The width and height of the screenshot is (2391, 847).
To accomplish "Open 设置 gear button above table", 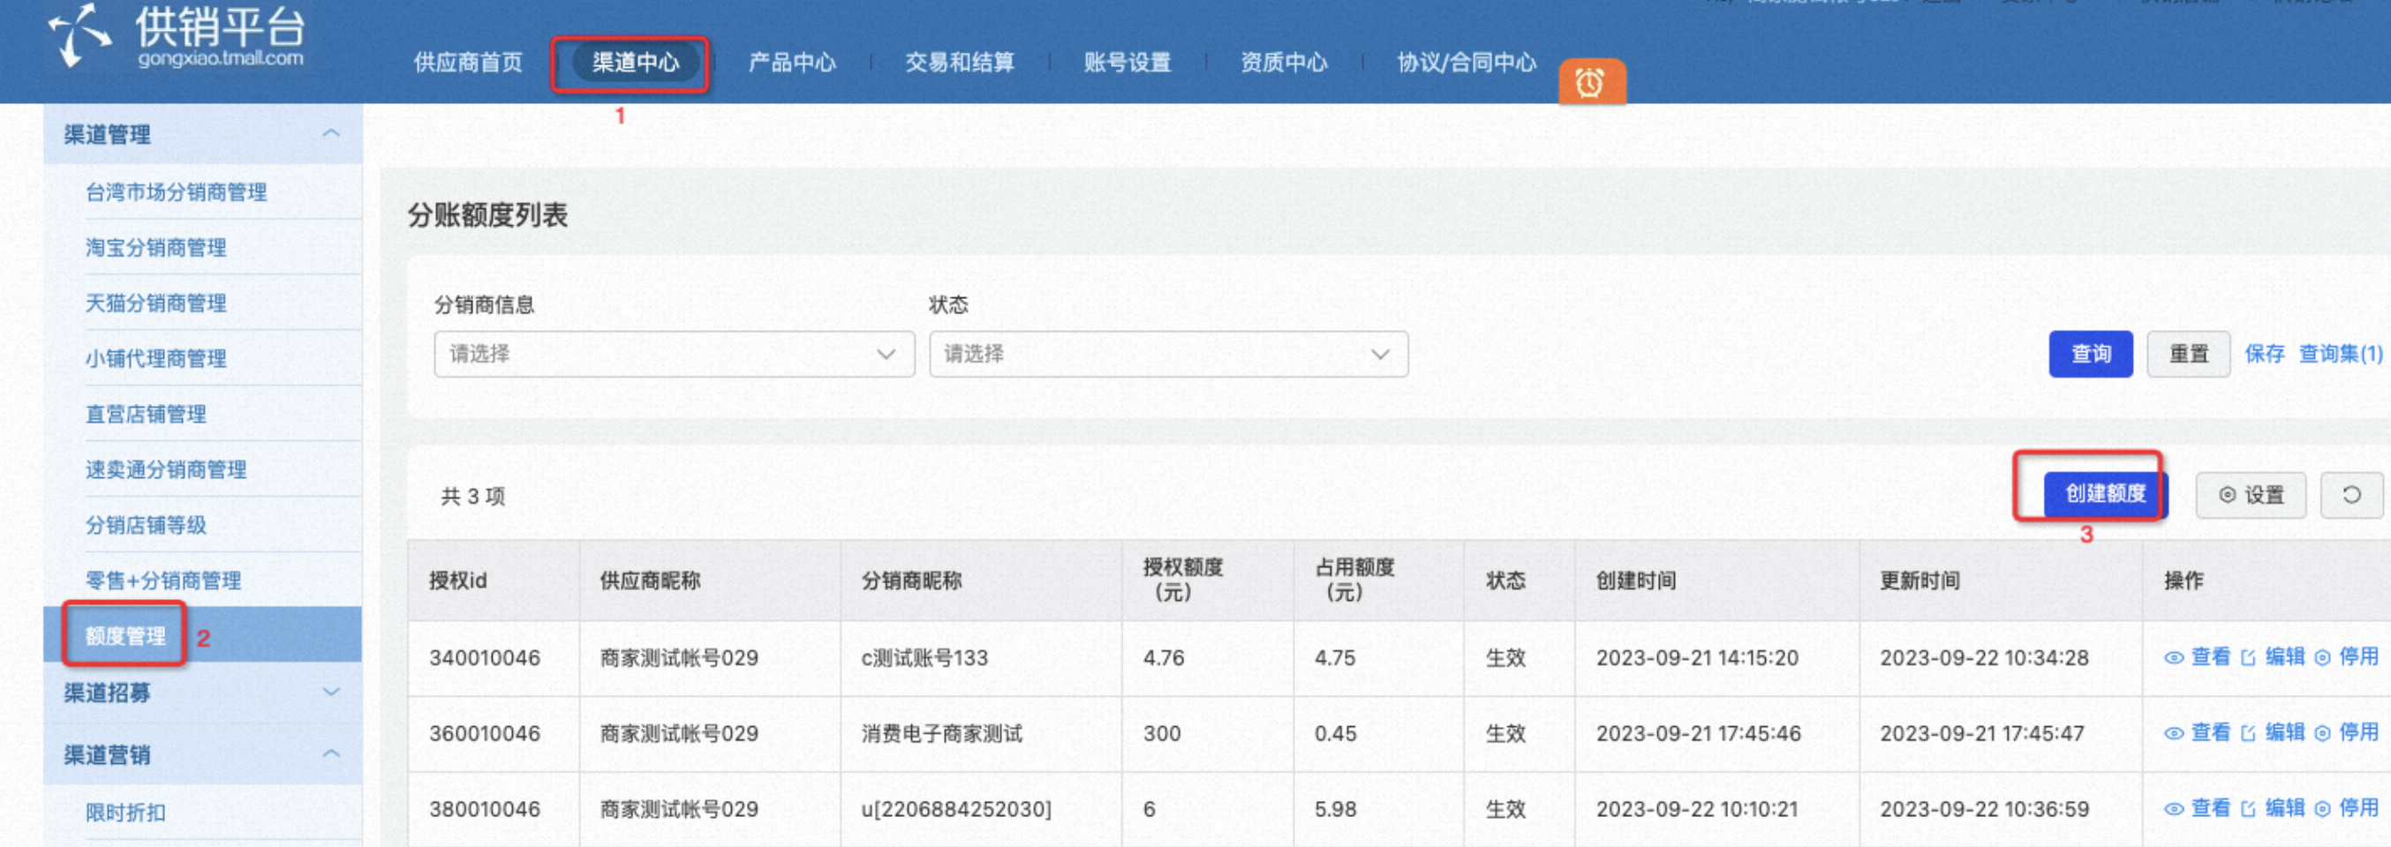I will click(2251, 495).
